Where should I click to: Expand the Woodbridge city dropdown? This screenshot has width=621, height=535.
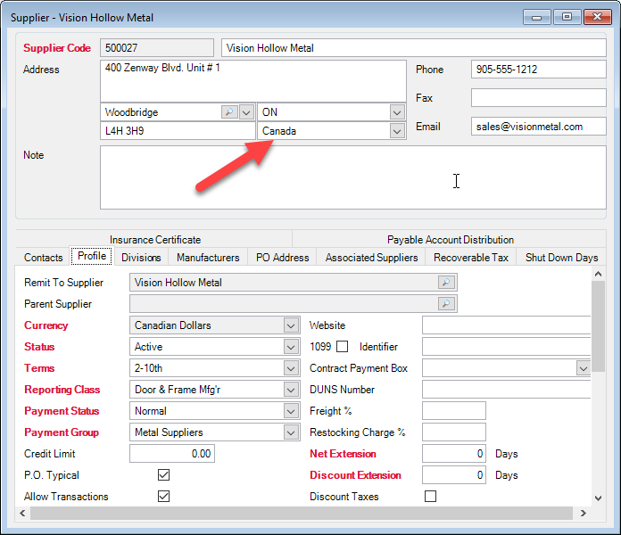click(246, 112)
